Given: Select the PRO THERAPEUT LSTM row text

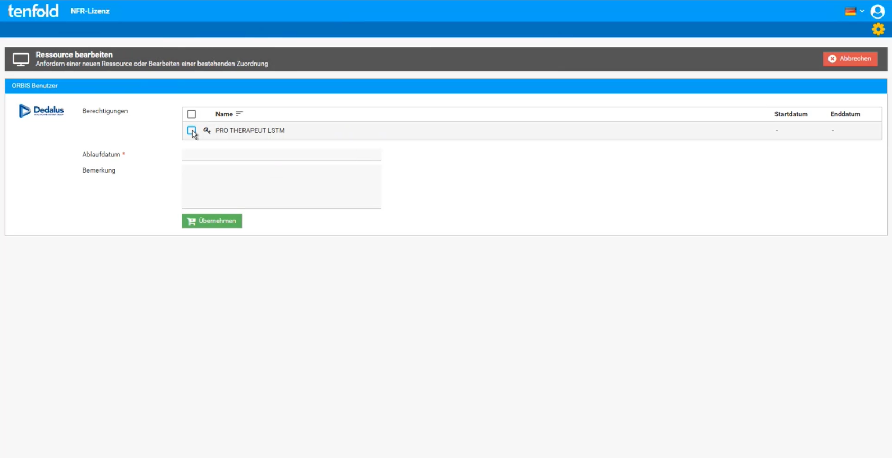Looking at the screenshot, I should coord(250,131).
